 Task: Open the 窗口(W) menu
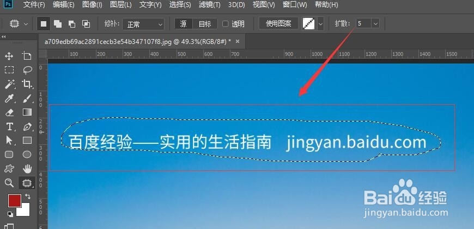[294, 5]
